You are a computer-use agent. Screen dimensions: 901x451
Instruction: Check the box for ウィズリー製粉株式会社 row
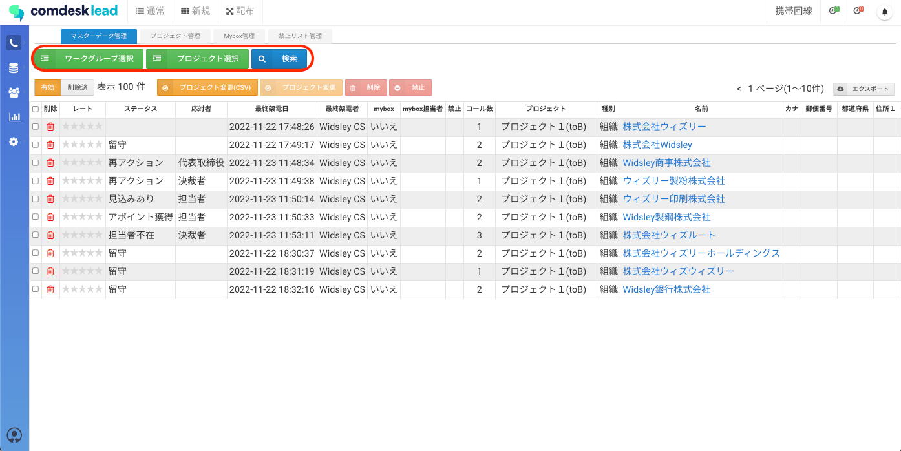pyautogui.click(x=36, y=181)
